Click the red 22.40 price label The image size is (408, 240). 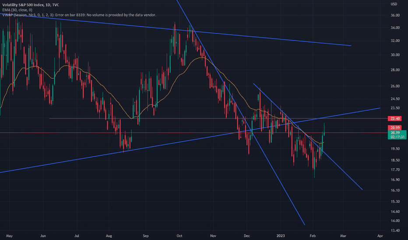(x=395, y=119)
